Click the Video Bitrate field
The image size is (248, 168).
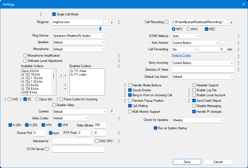click(100, 125)
